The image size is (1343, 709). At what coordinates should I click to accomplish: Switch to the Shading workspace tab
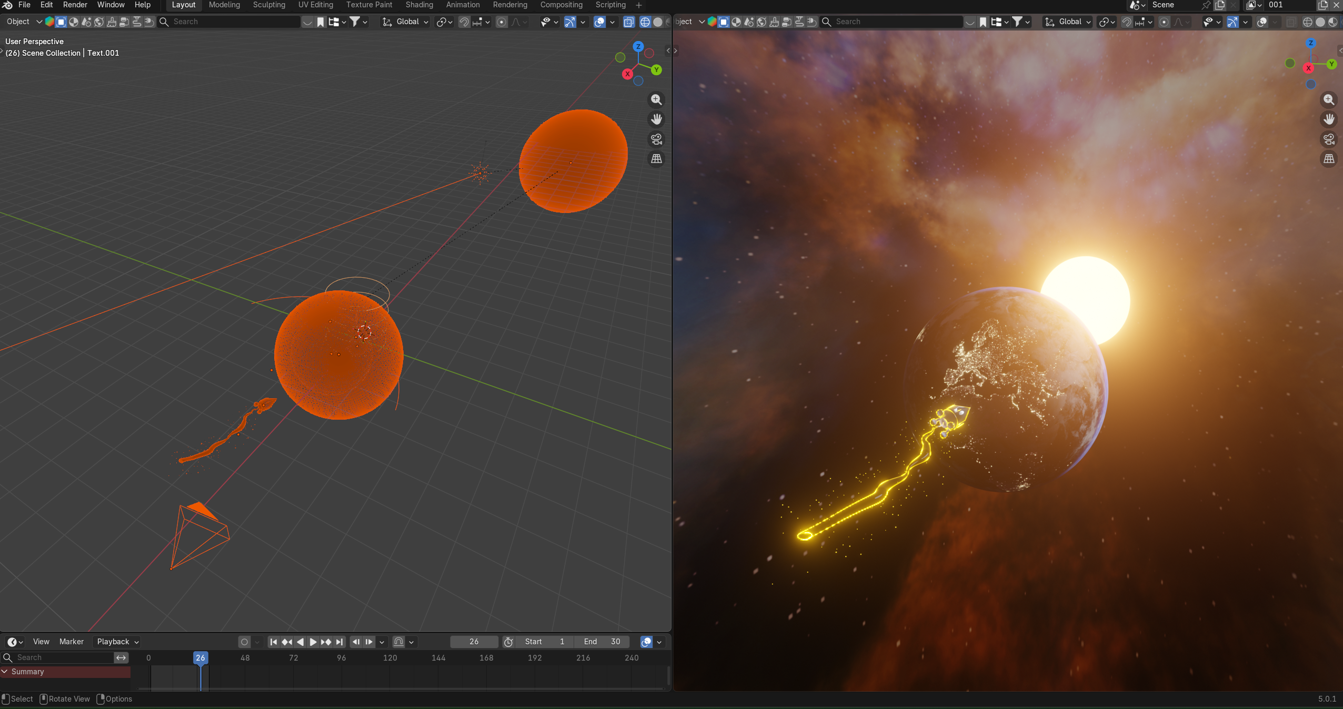coord(418,5)
